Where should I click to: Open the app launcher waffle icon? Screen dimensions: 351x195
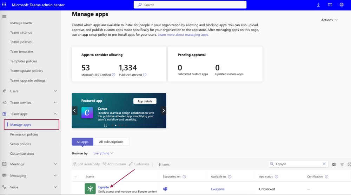point(4,5)
